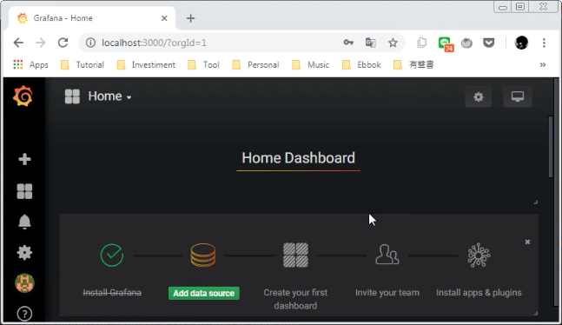Open the Investiment bookmarks folder
Screen dimensions: 562x325
click(x=146, y=64)
